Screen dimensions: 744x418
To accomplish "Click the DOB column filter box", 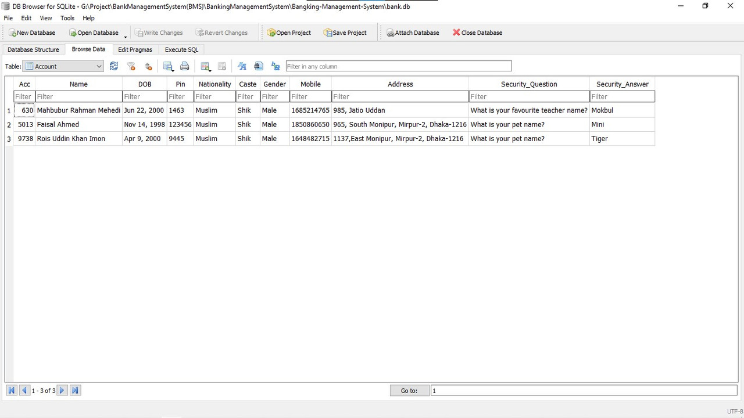I will pyautogui.click(x=145, y=97).
